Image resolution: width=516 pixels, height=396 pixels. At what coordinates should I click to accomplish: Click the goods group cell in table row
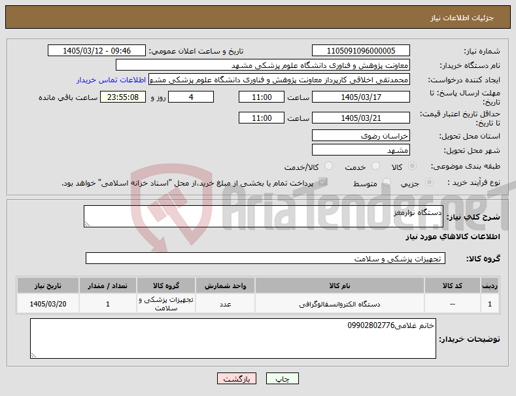tap(166, 304)
